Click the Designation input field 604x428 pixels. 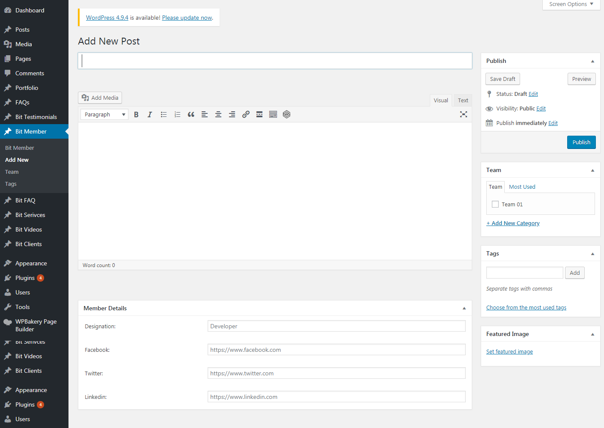pyautogui.click(x=336, y=326)
